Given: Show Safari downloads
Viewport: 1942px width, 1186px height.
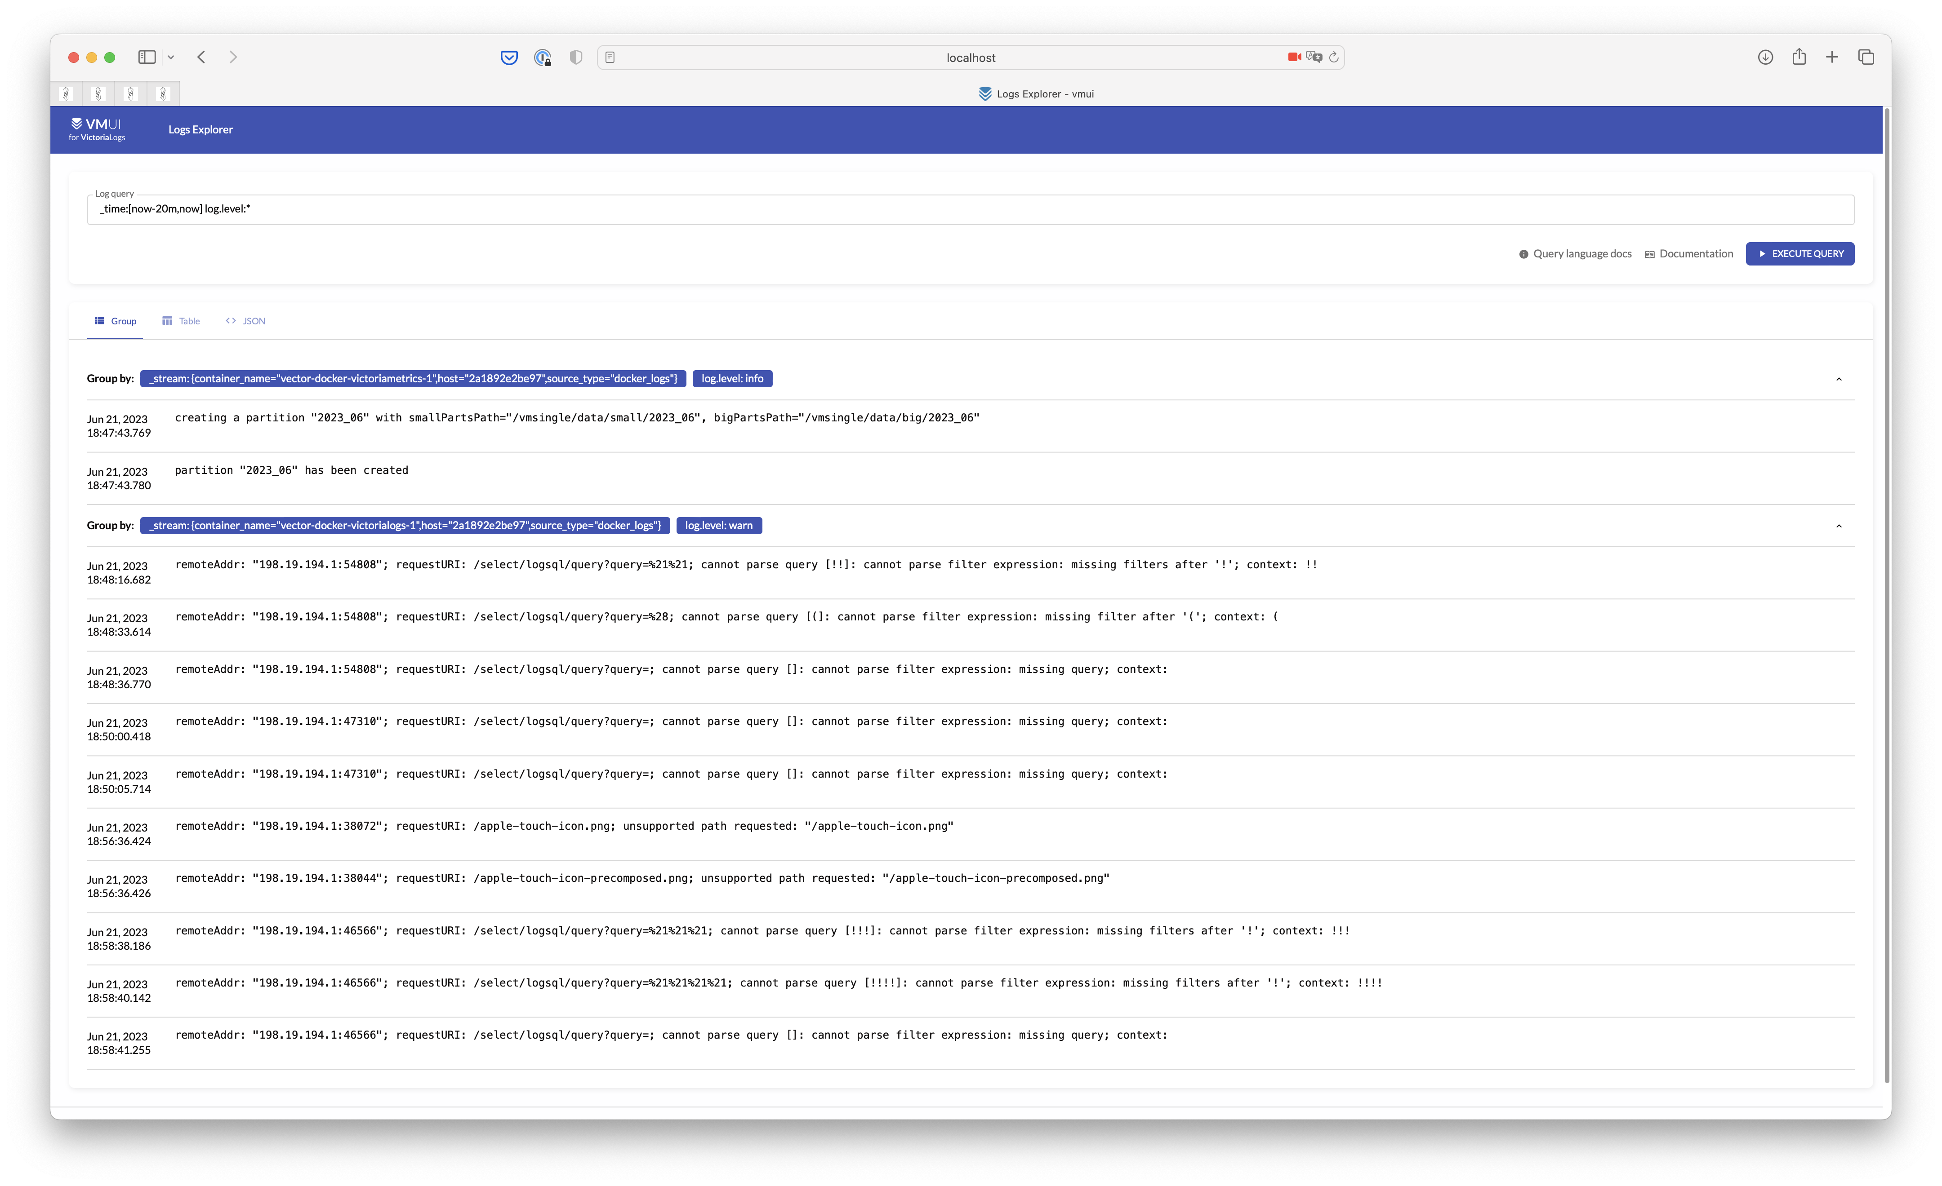Looking at the screenshot, I should 1765,57.
